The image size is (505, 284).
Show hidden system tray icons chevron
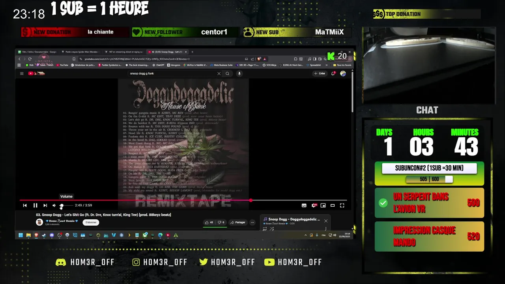tap(305, 235)
